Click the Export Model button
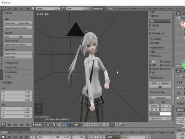The width and height of the screenshot is (185, 139). [18, 57]
